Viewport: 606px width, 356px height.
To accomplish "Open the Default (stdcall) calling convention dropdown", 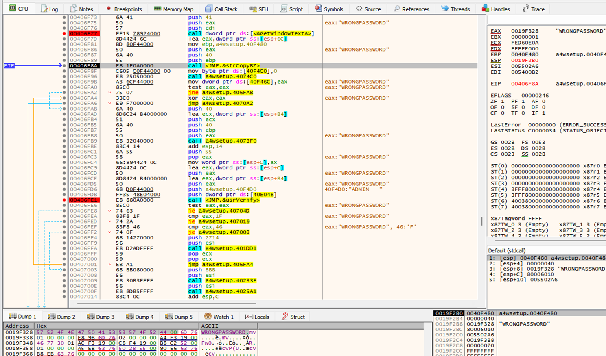I will [507, 250].
